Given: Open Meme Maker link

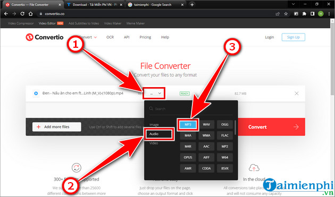Looking at the screenshot, I should pyautogui.click(x=136, y=23).
